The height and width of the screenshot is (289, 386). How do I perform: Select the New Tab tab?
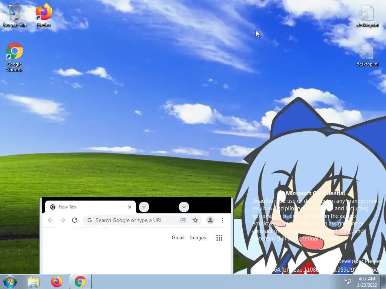click(90, 207)
